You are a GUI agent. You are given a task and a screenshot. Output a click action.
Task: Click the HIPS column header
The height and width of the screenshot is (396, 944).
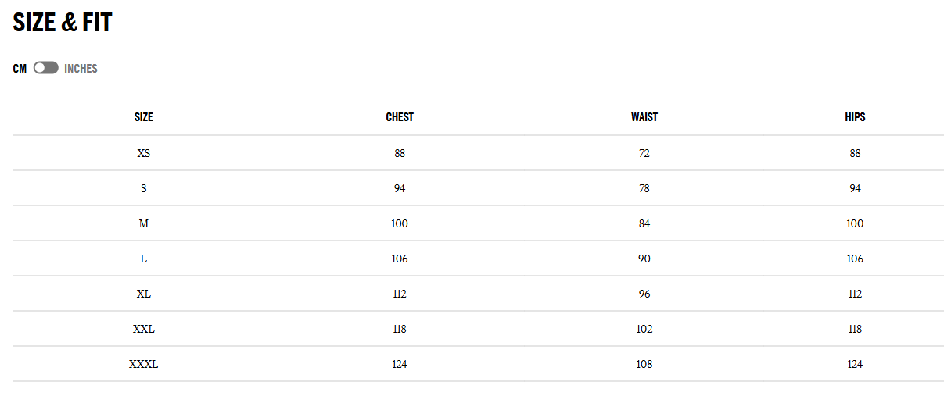[855, 117]
